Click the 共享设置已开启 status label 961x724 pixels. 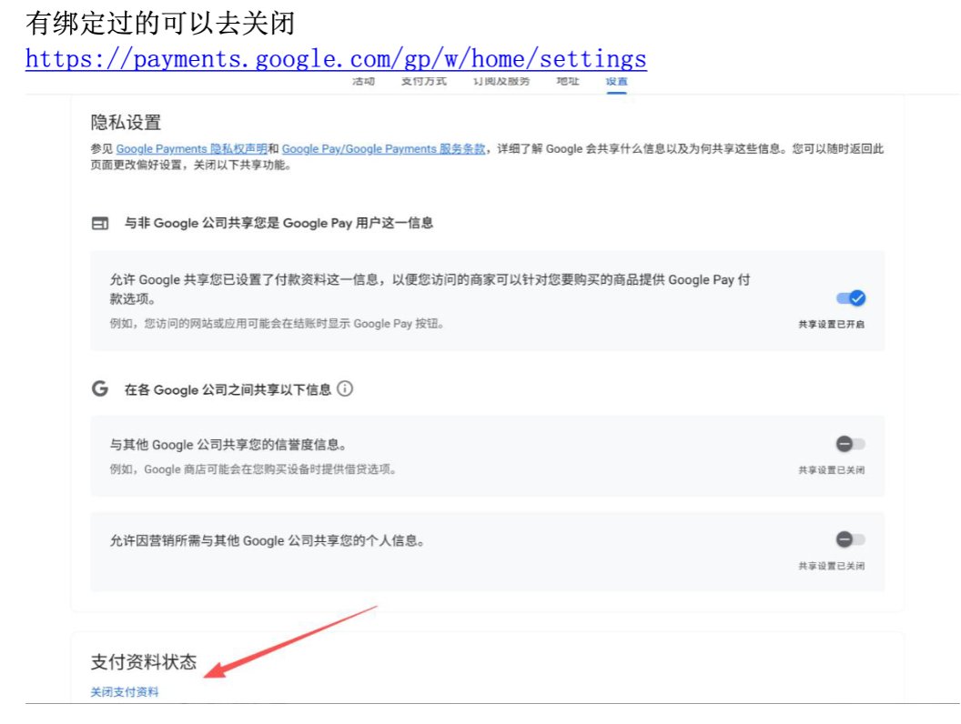pos(831,324)
